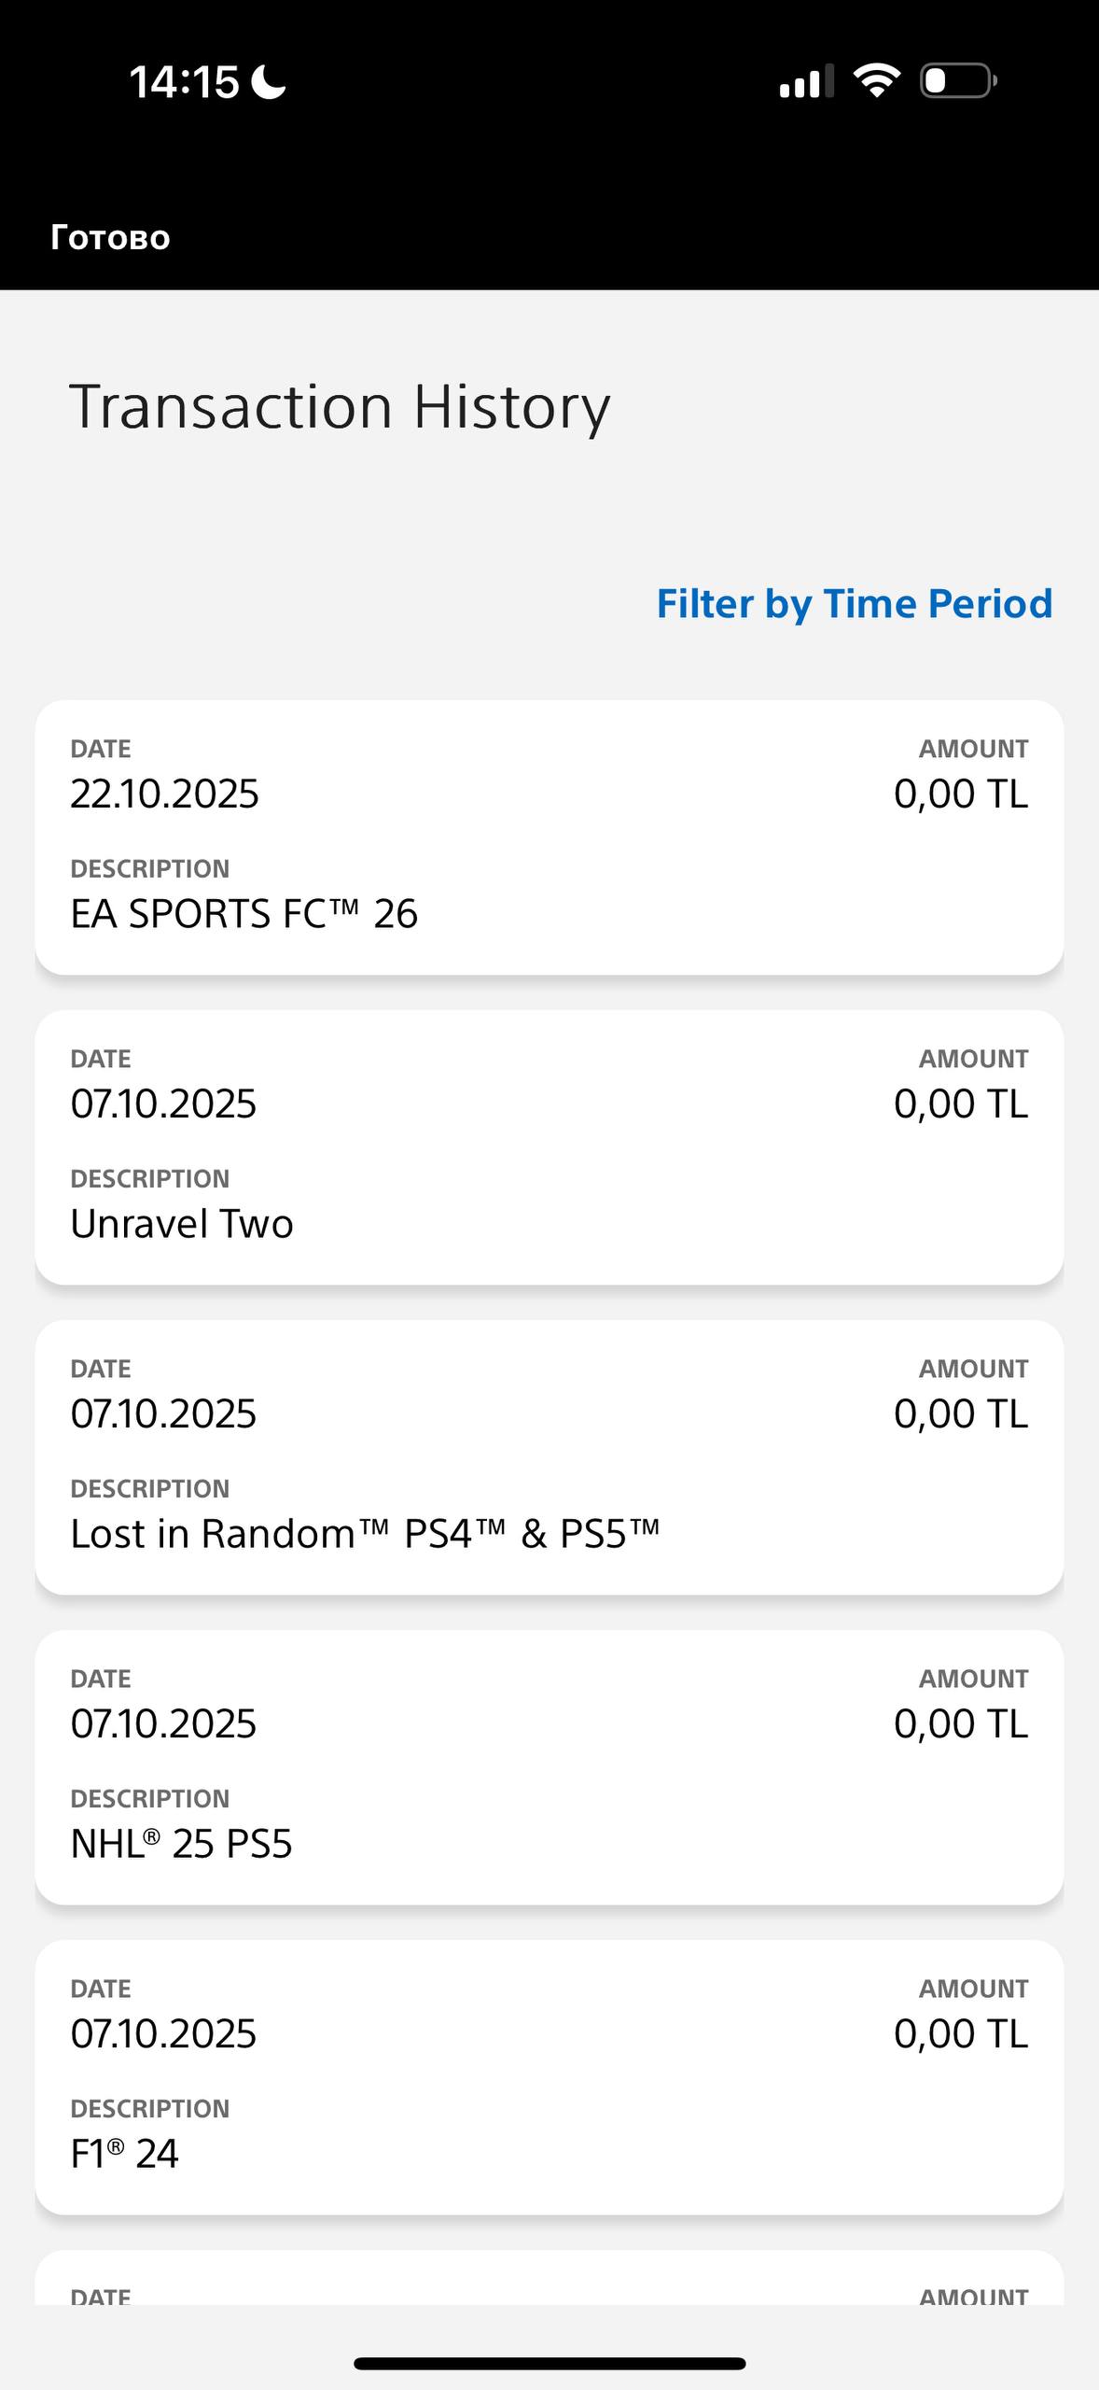
Task: Open Filter by Time Period
Action: click(854, 603)
